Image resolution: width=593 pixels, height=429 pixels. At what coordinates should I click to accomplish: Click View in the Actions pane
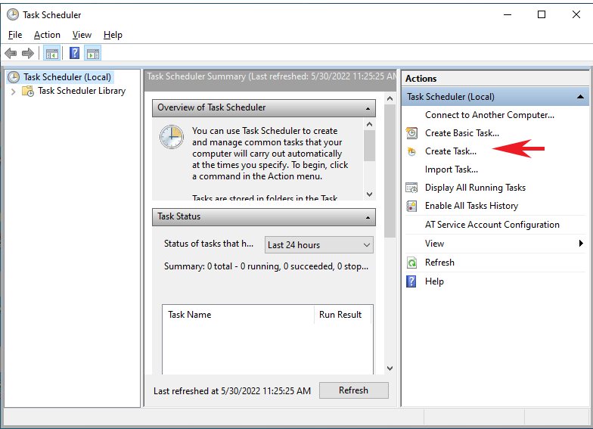click(434, 244)
